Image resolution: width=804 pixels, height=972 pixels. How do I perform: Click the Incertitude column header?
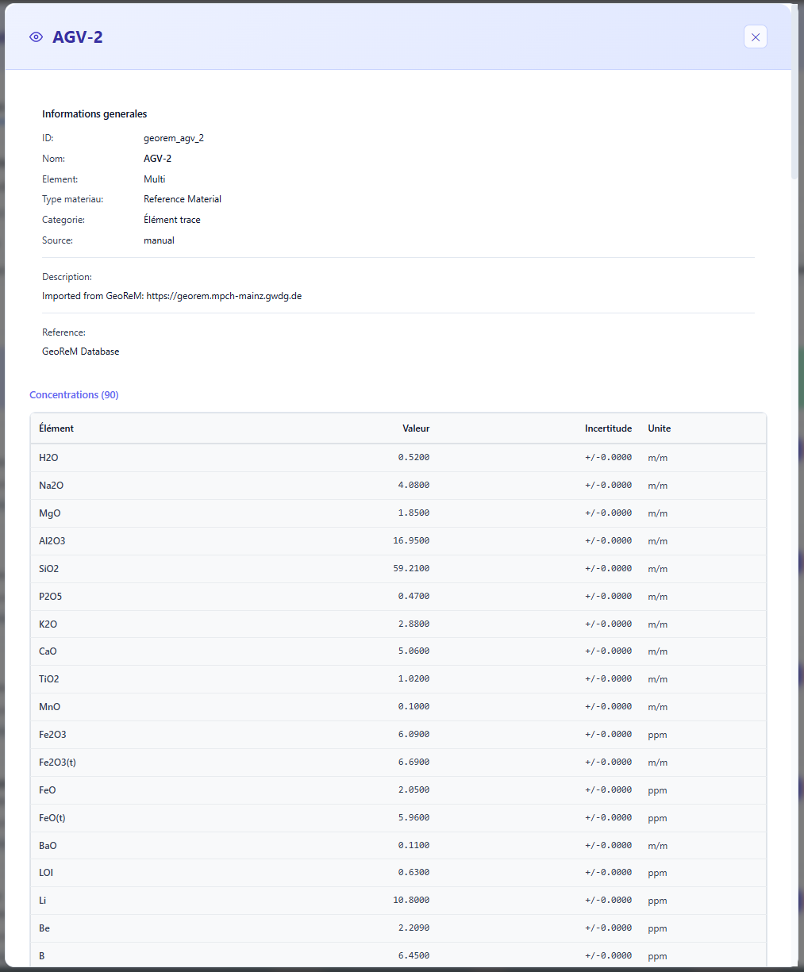pos(608,428)
